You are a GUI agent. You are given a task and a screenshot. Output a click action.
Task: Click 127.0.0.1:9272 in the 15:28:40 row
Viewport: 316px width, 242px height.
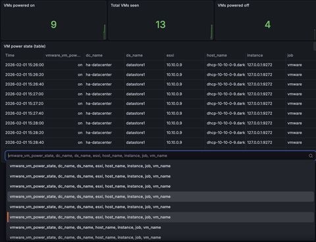point(259,142)
